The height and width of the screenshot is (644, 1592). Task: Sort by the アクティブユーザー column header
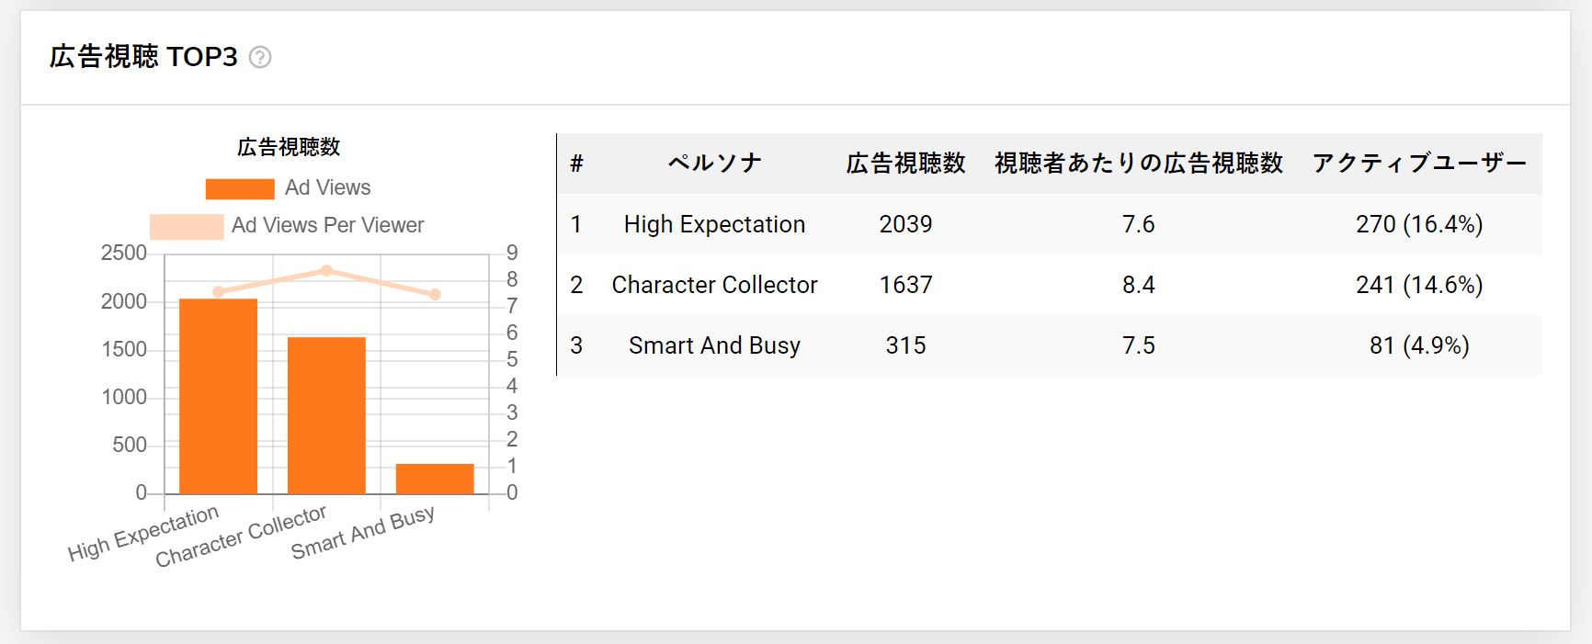[1419, 164]
